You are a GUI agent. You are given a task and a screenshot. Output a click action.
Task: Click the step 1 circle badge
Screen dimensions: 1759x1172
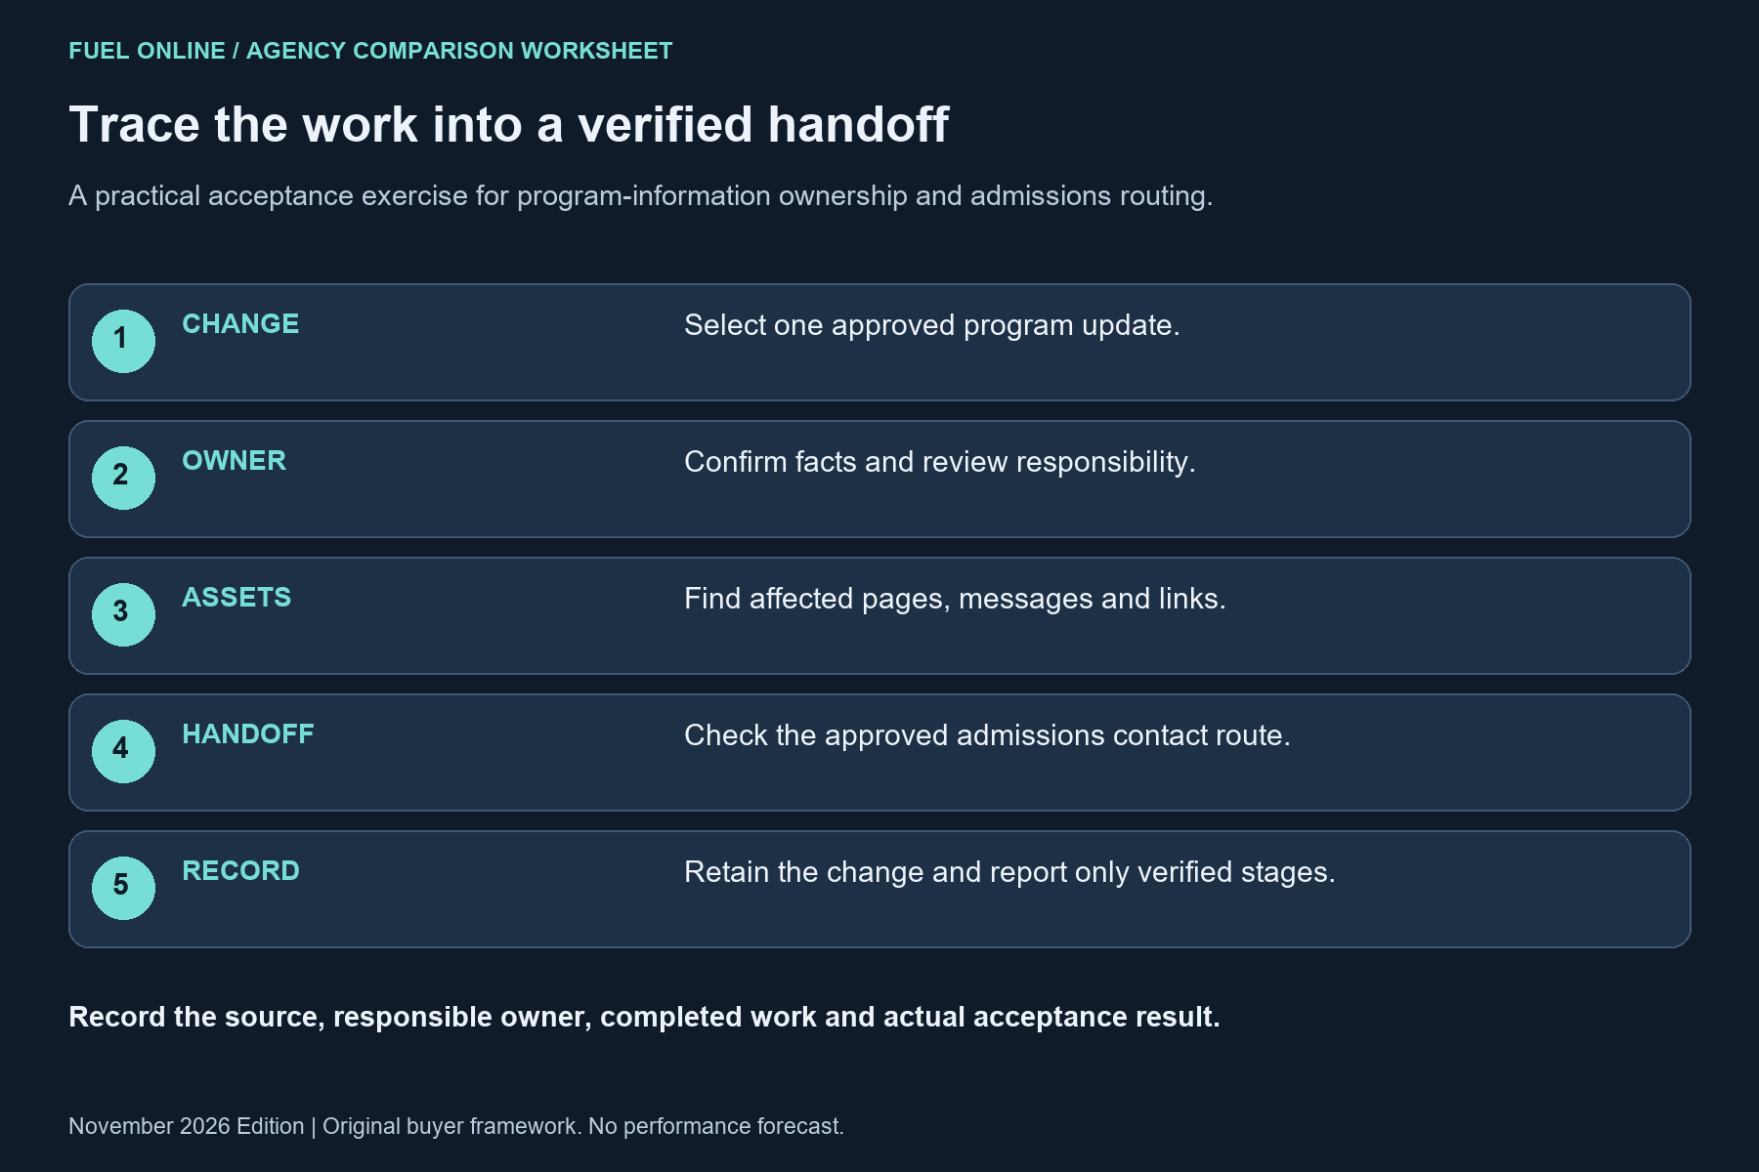point(123,341)
